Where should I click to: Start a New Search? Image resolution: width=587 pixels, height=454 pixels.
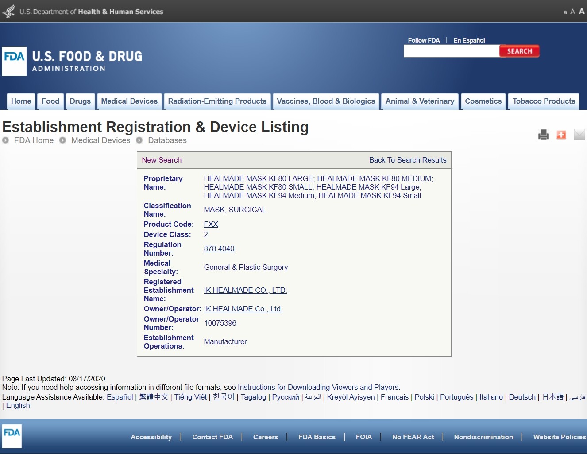(162, 160)
